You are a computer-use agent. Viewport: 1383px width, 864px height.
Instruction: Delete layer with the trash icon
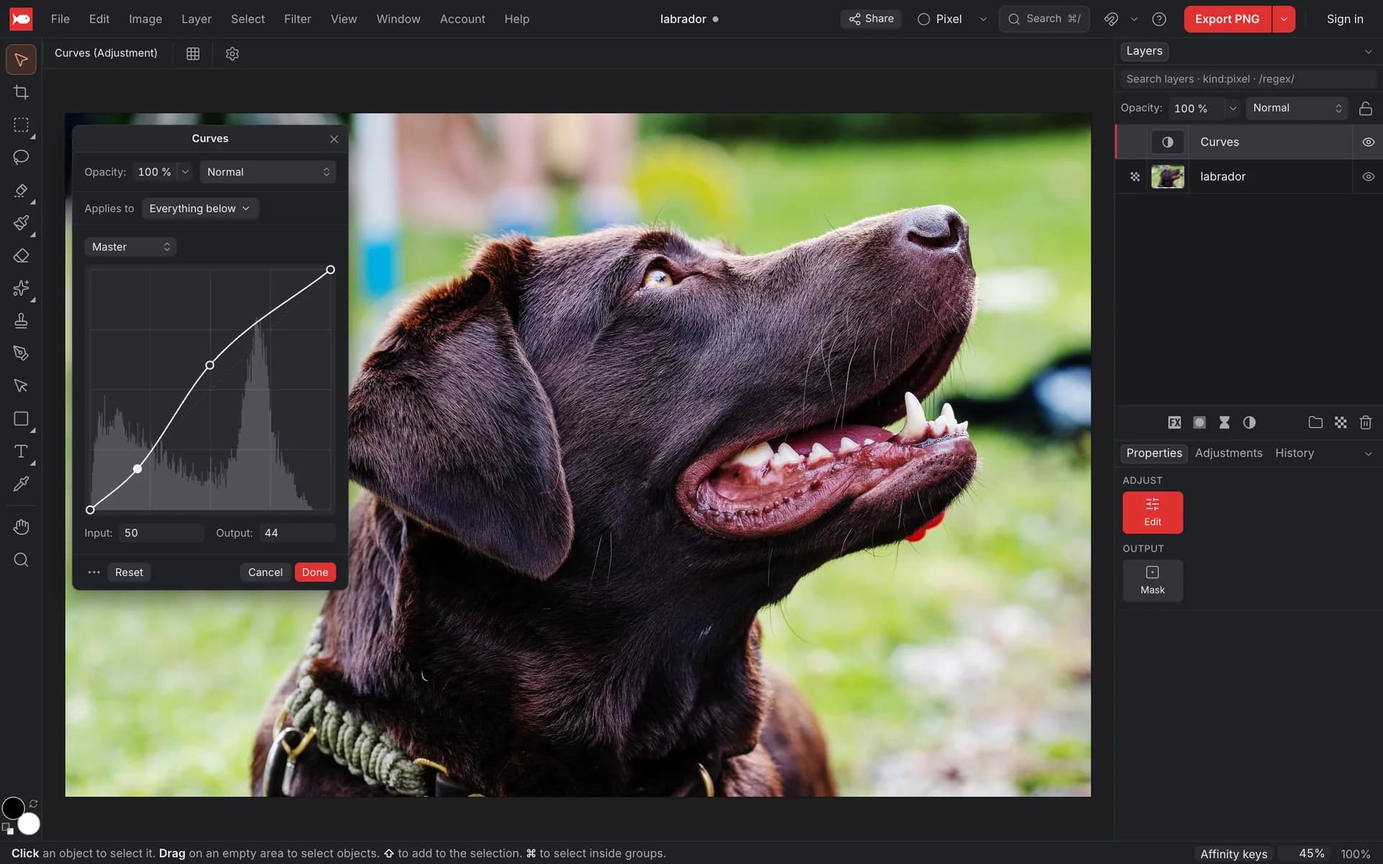(x=1365, y=423)
